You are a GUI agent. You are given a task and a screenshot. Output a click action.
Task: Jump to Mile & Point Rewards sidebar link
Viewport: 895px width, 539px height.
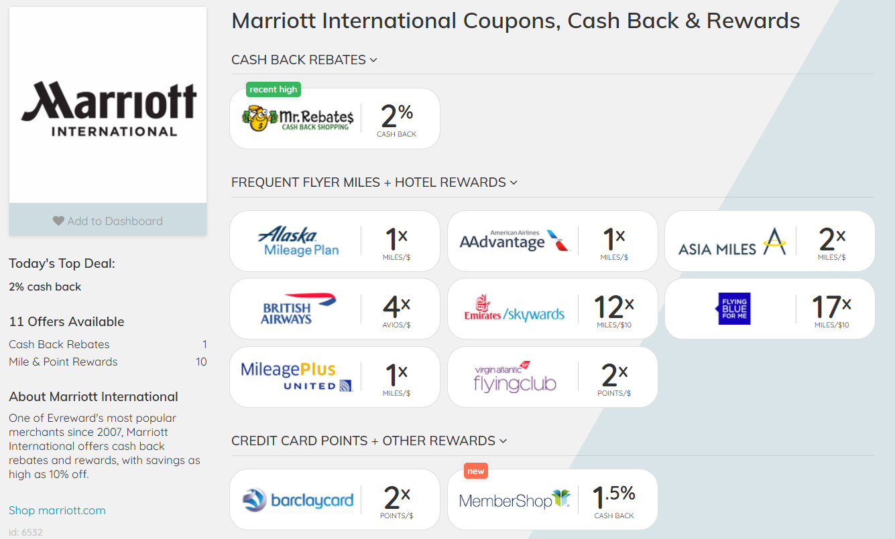[x=63, y=362]
